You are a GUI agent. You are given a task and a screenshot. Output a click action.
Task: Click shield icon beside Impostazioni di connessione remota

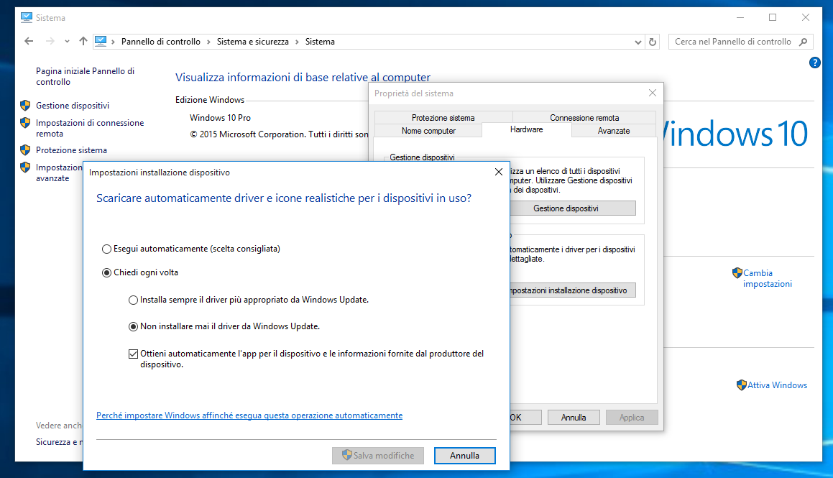point(25,123)
